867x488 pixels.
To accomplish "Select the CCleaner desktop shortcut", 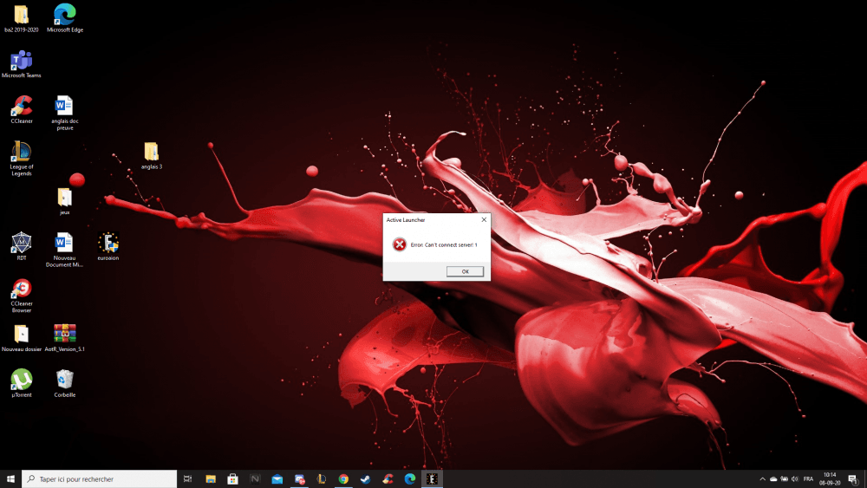I will tap(22, 107).
